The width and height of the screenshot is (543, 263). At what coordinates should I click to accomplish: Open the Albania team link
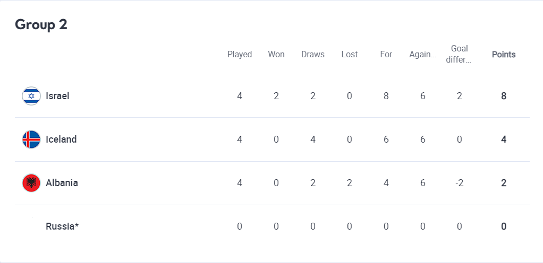click(x=62, y=183)
